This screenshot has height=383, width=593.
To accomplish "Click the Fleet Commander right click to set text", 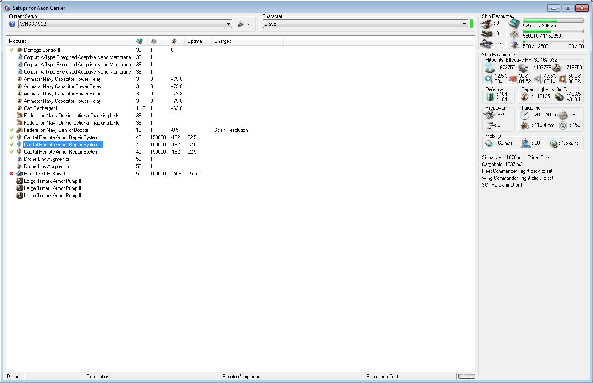I will 517,171.
